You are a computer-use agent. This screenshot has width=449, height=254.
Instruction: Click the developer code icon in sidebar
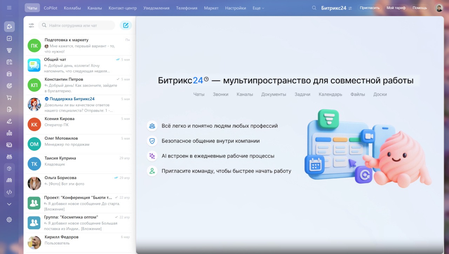point(9,192)
